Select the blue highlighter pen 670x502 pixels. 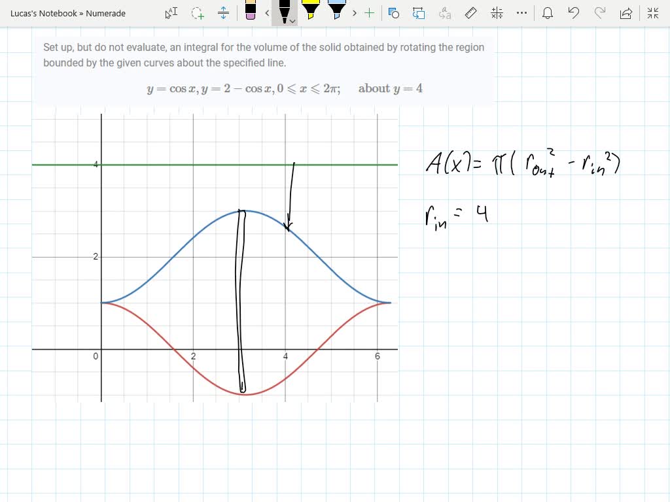point(336,10)
